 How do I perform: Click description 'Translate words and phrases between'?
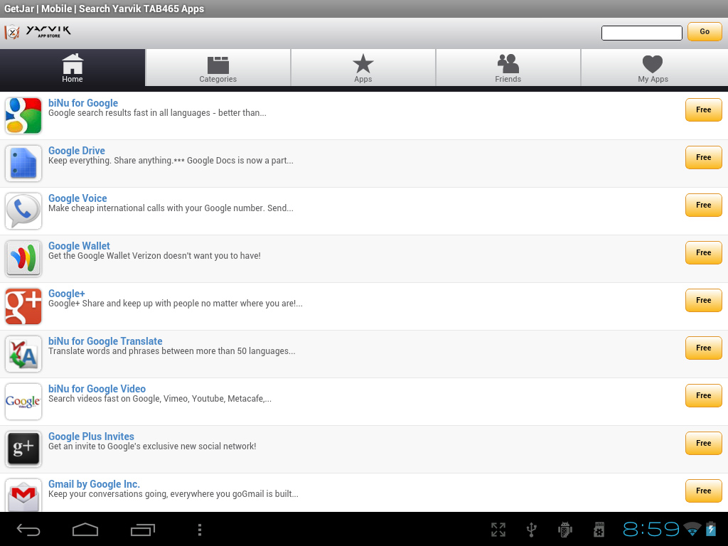172,351
